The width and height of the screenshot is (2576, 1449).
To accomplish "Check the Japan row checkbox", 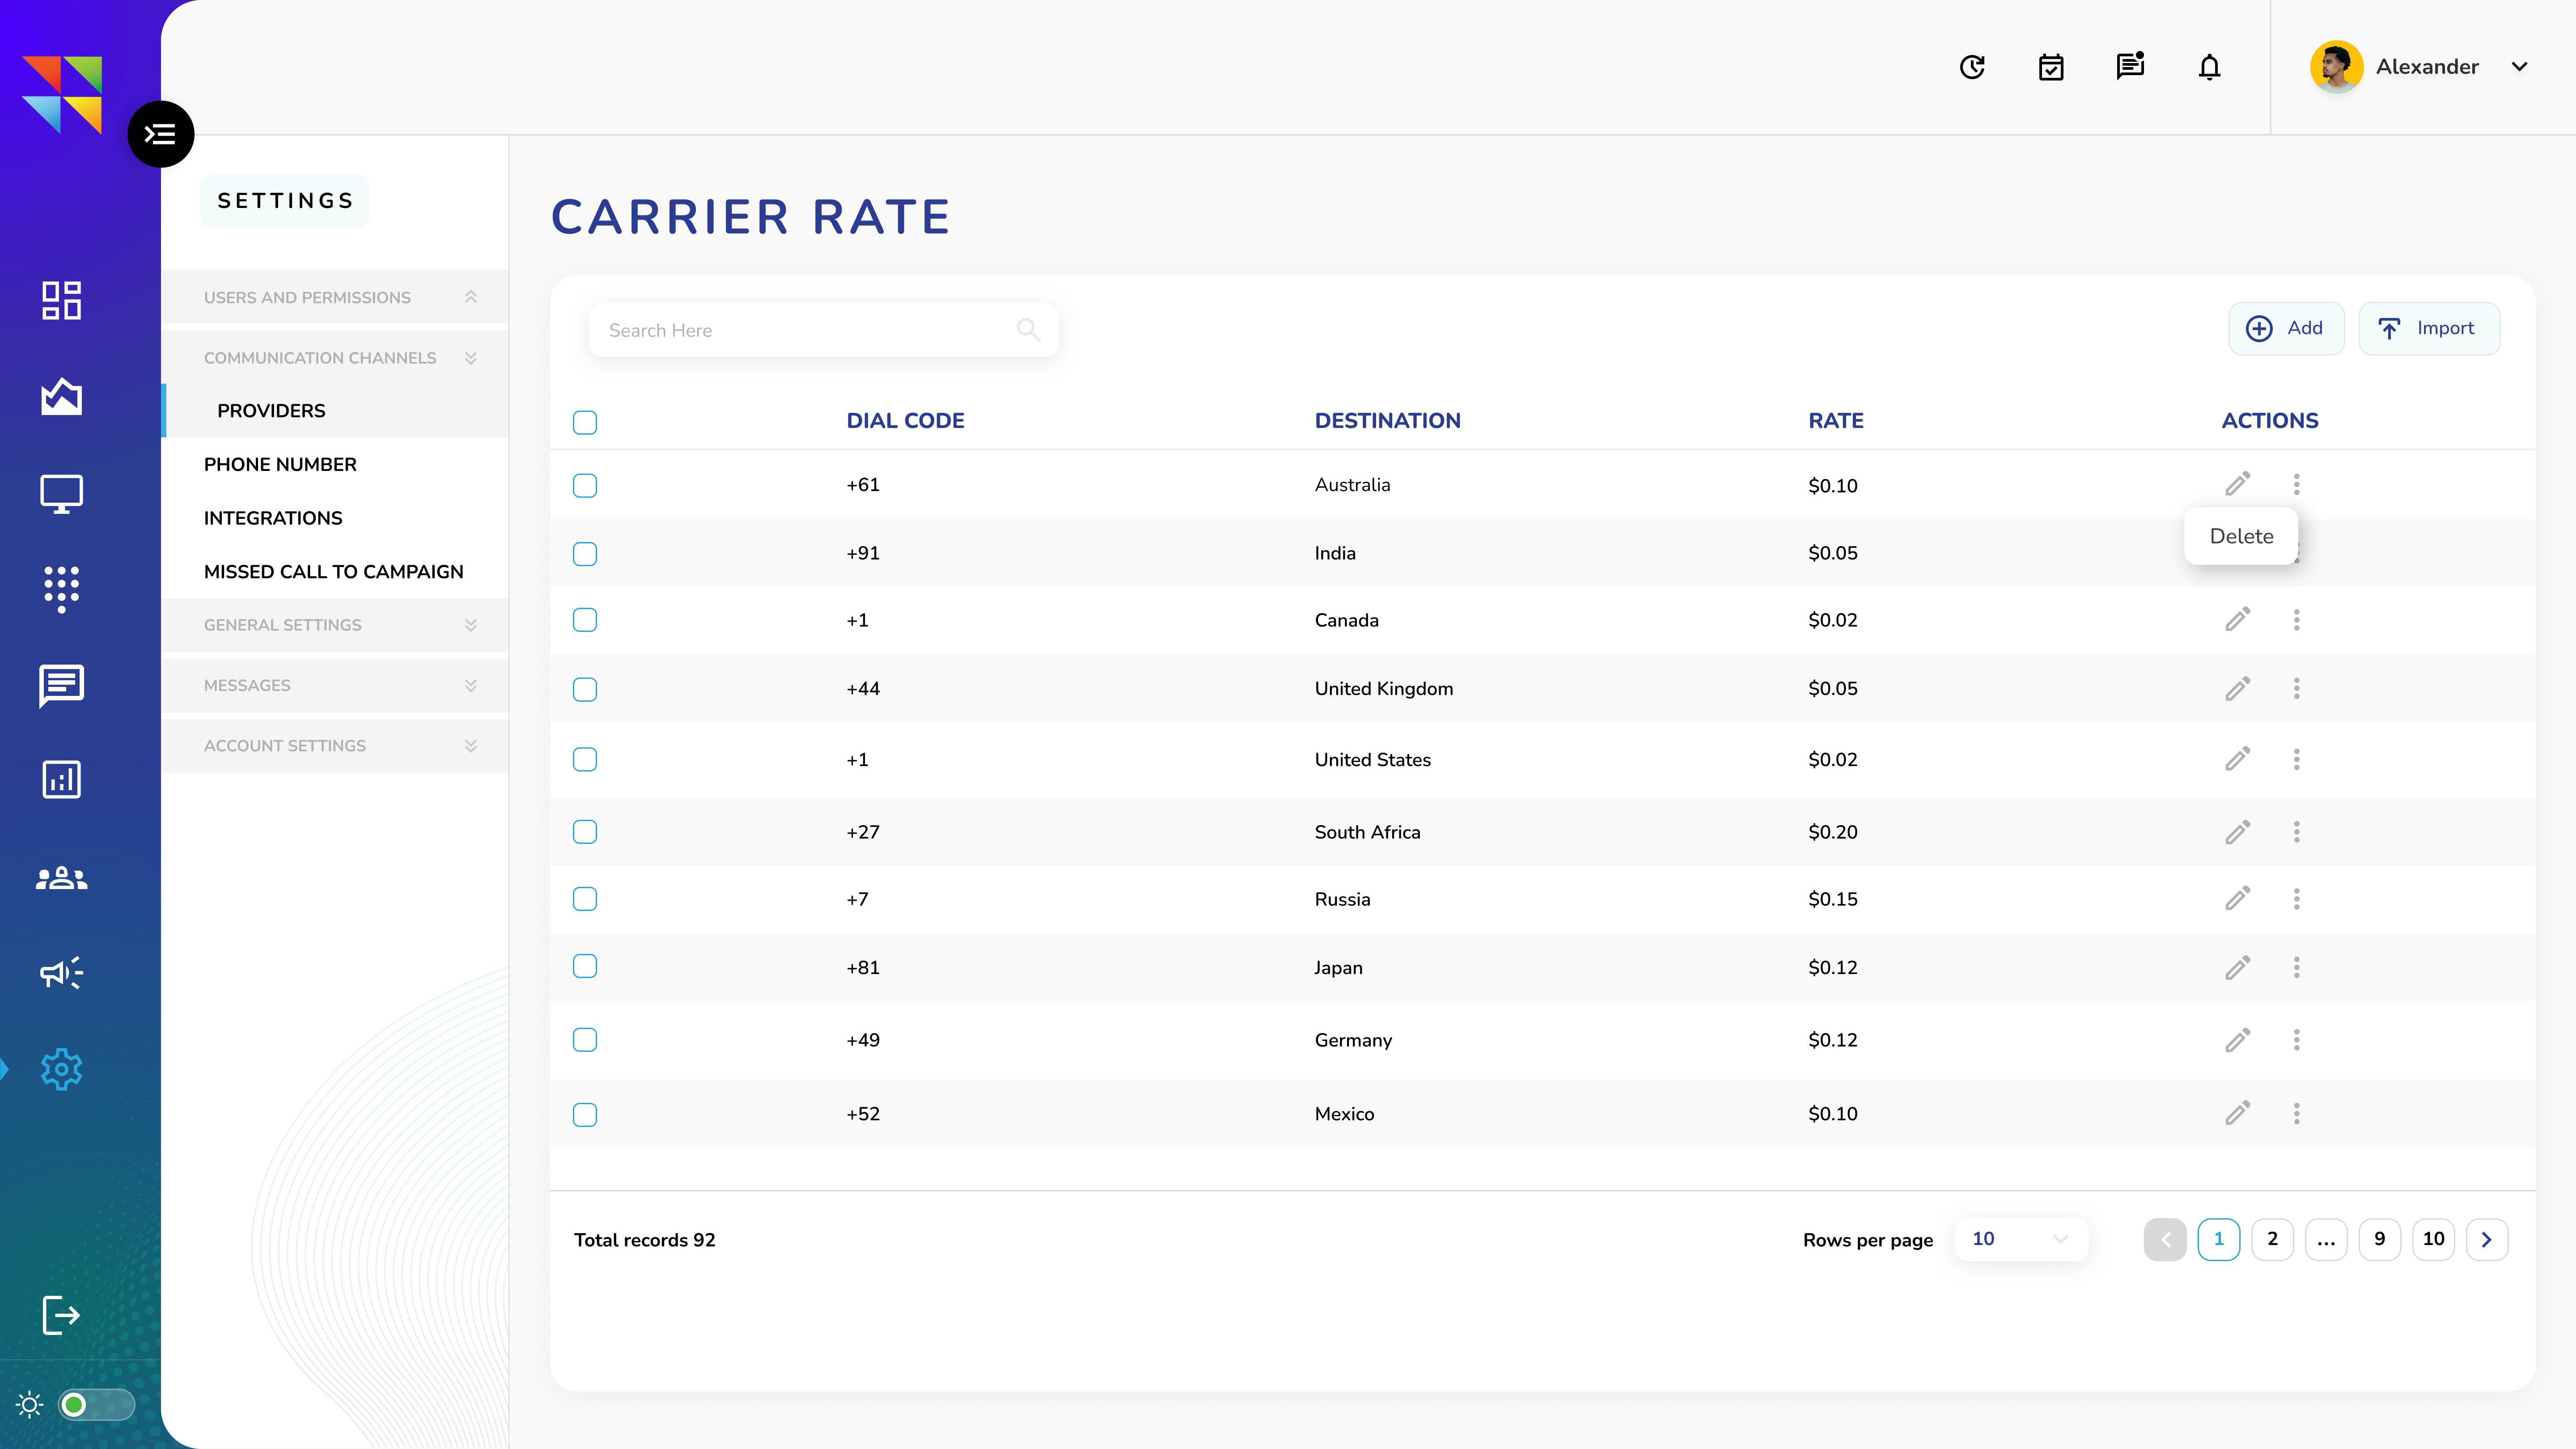I will point(585,966).
